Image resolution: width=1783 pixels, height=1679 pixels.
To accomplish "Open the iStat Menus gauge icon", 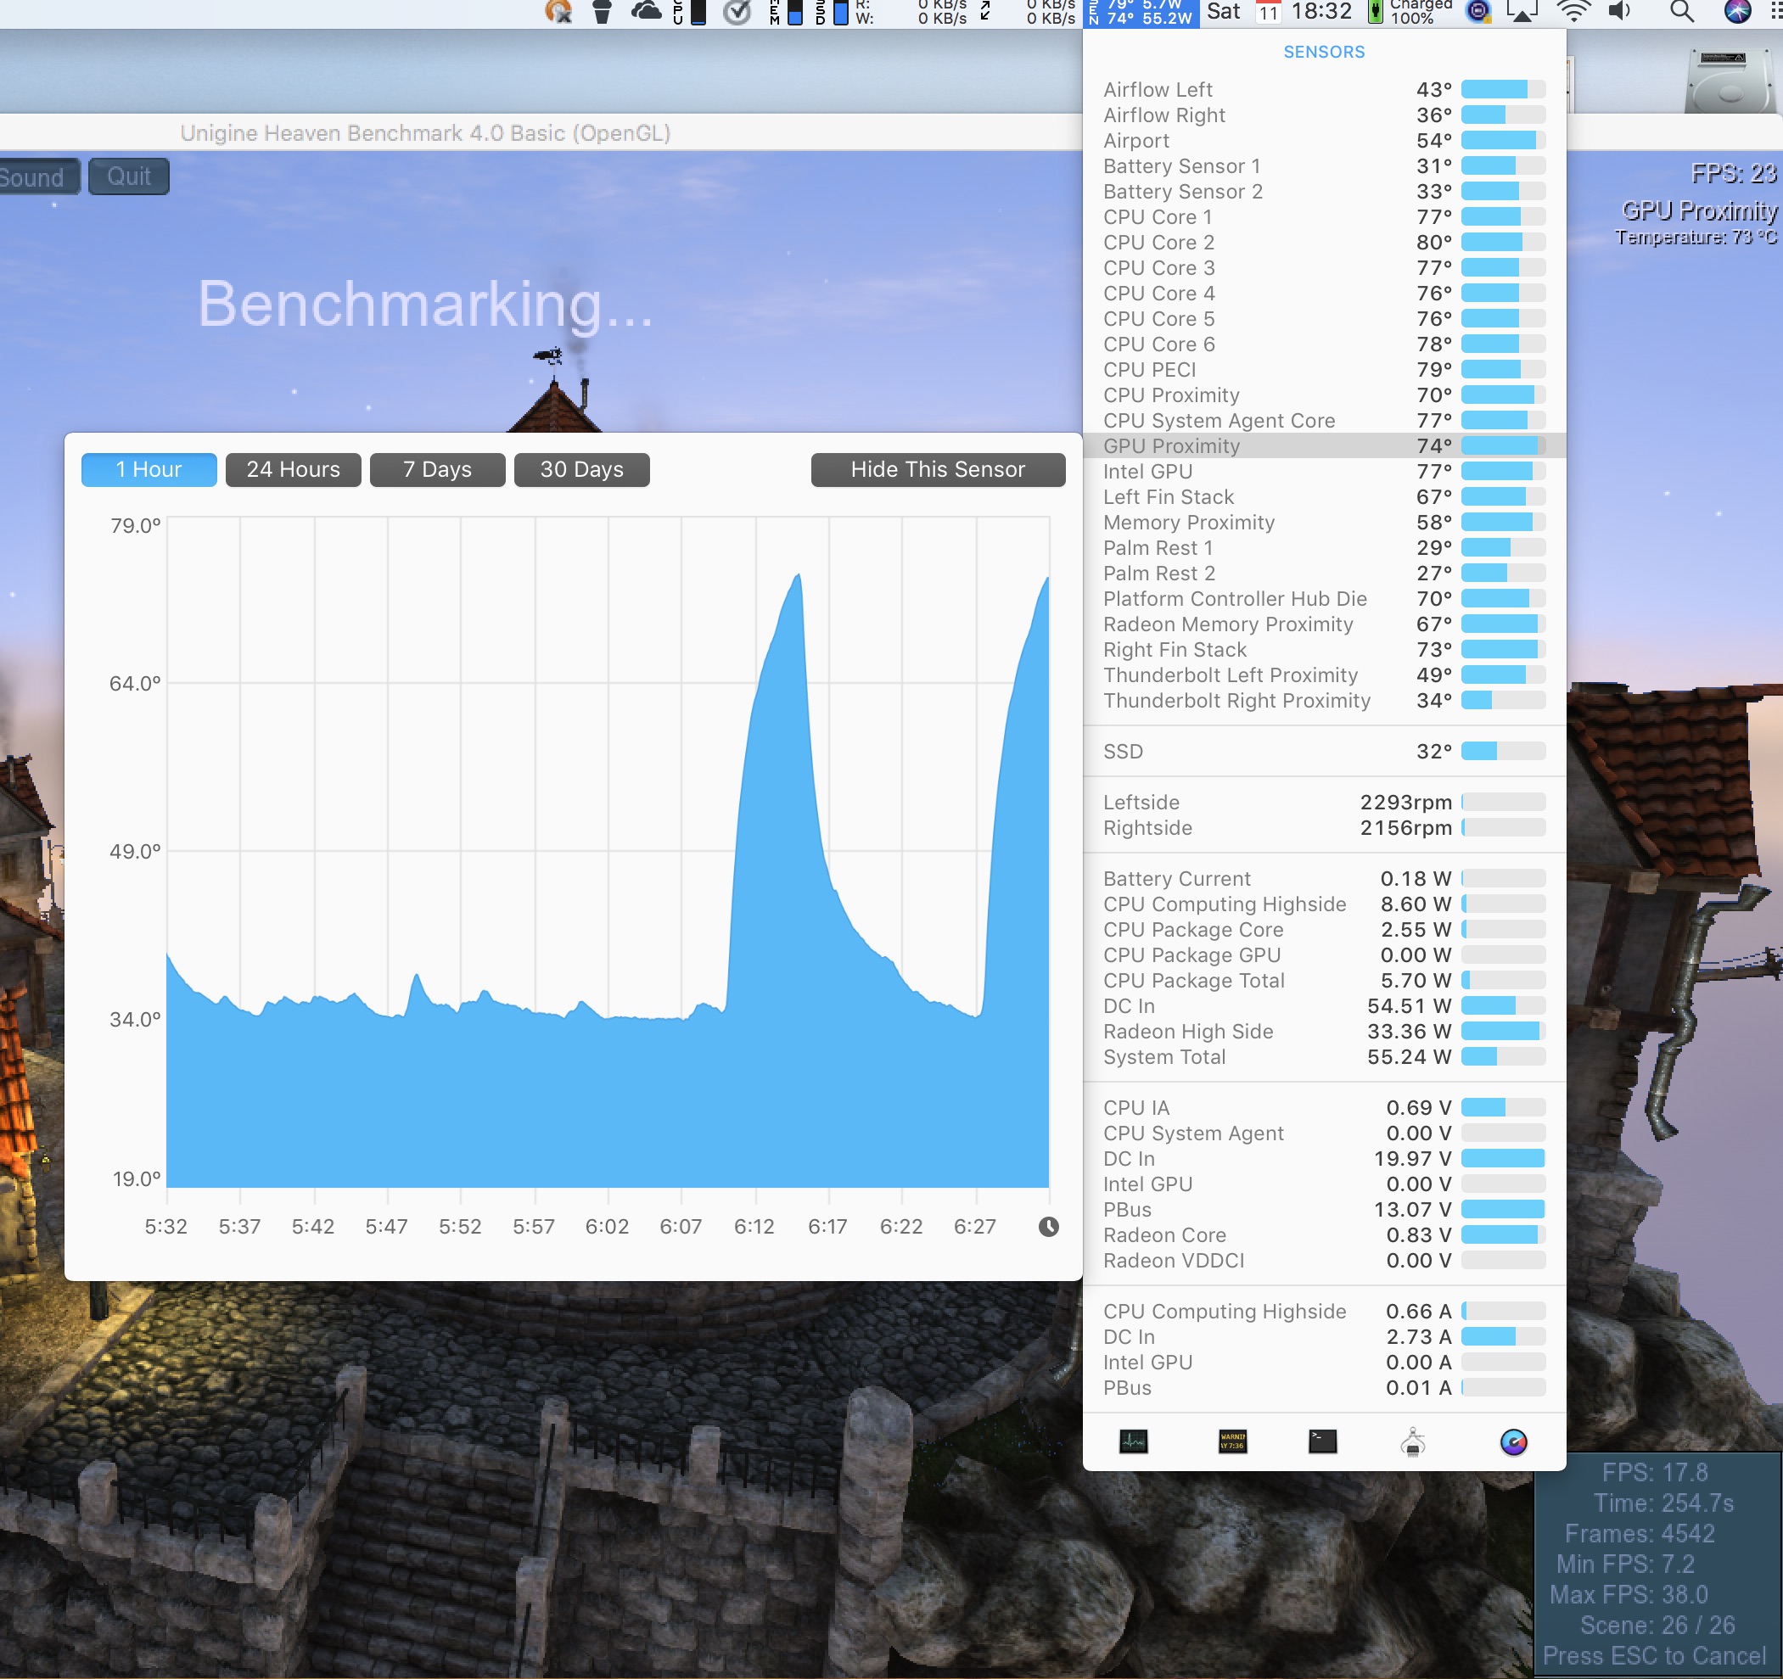I will 1513,1441.
